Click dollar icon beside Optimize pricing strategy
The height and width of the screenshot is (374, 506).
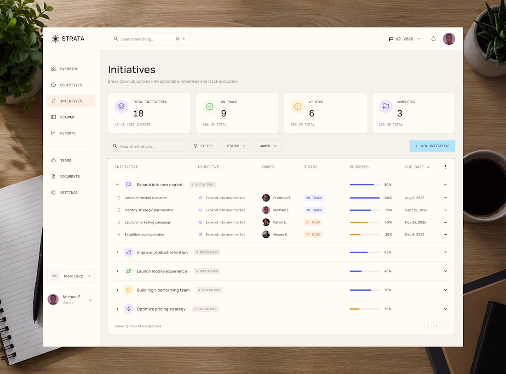tap(128, 309)
